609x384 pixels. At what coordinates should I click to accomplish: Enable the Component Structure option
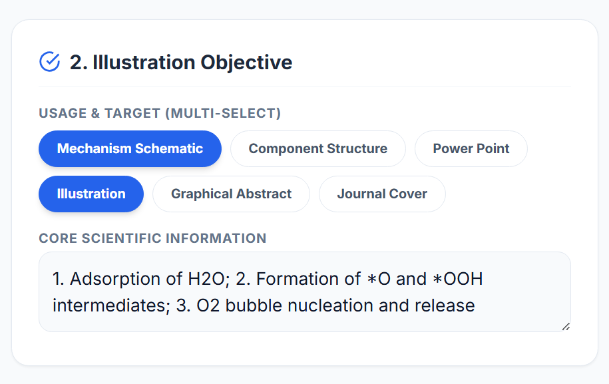pos(317,148)
